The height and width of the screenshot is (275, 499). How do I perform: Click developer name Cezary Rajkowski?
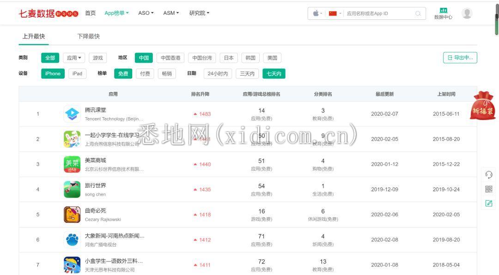click(x=103, y=219)
